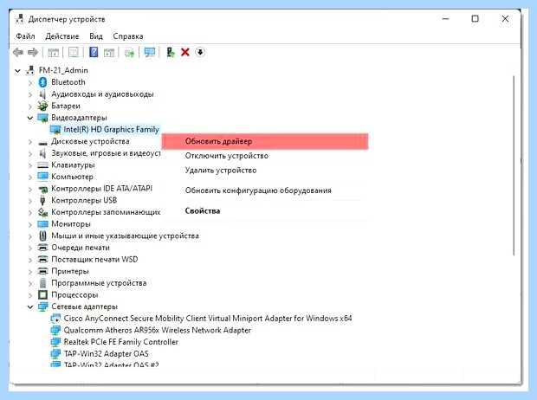The image size is (537, 400).
Task: Expand Аудиовходы и аудиовыходы
Action: click(30, 94)
